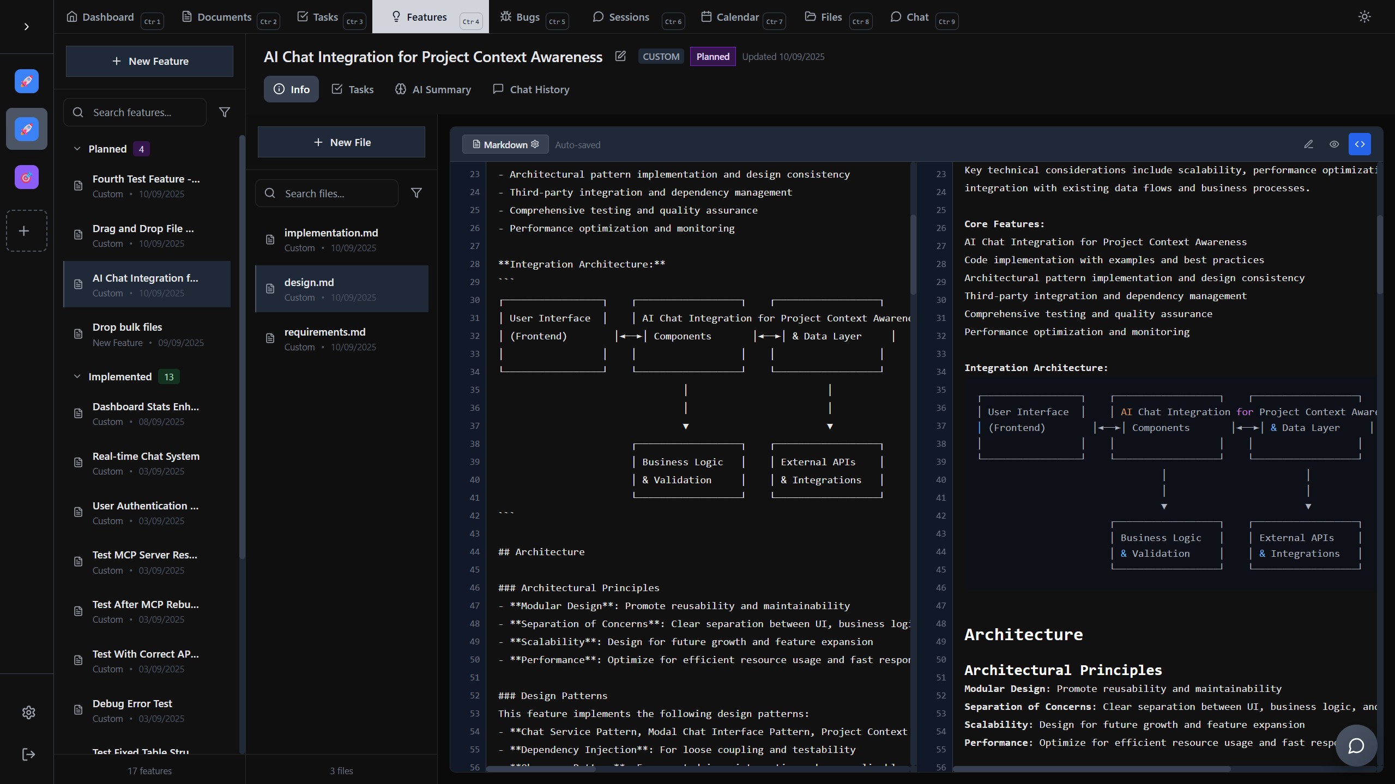1395x784 pixels.
Task: Switch editor to pencil edit mode
Action: coord(1308,144)
